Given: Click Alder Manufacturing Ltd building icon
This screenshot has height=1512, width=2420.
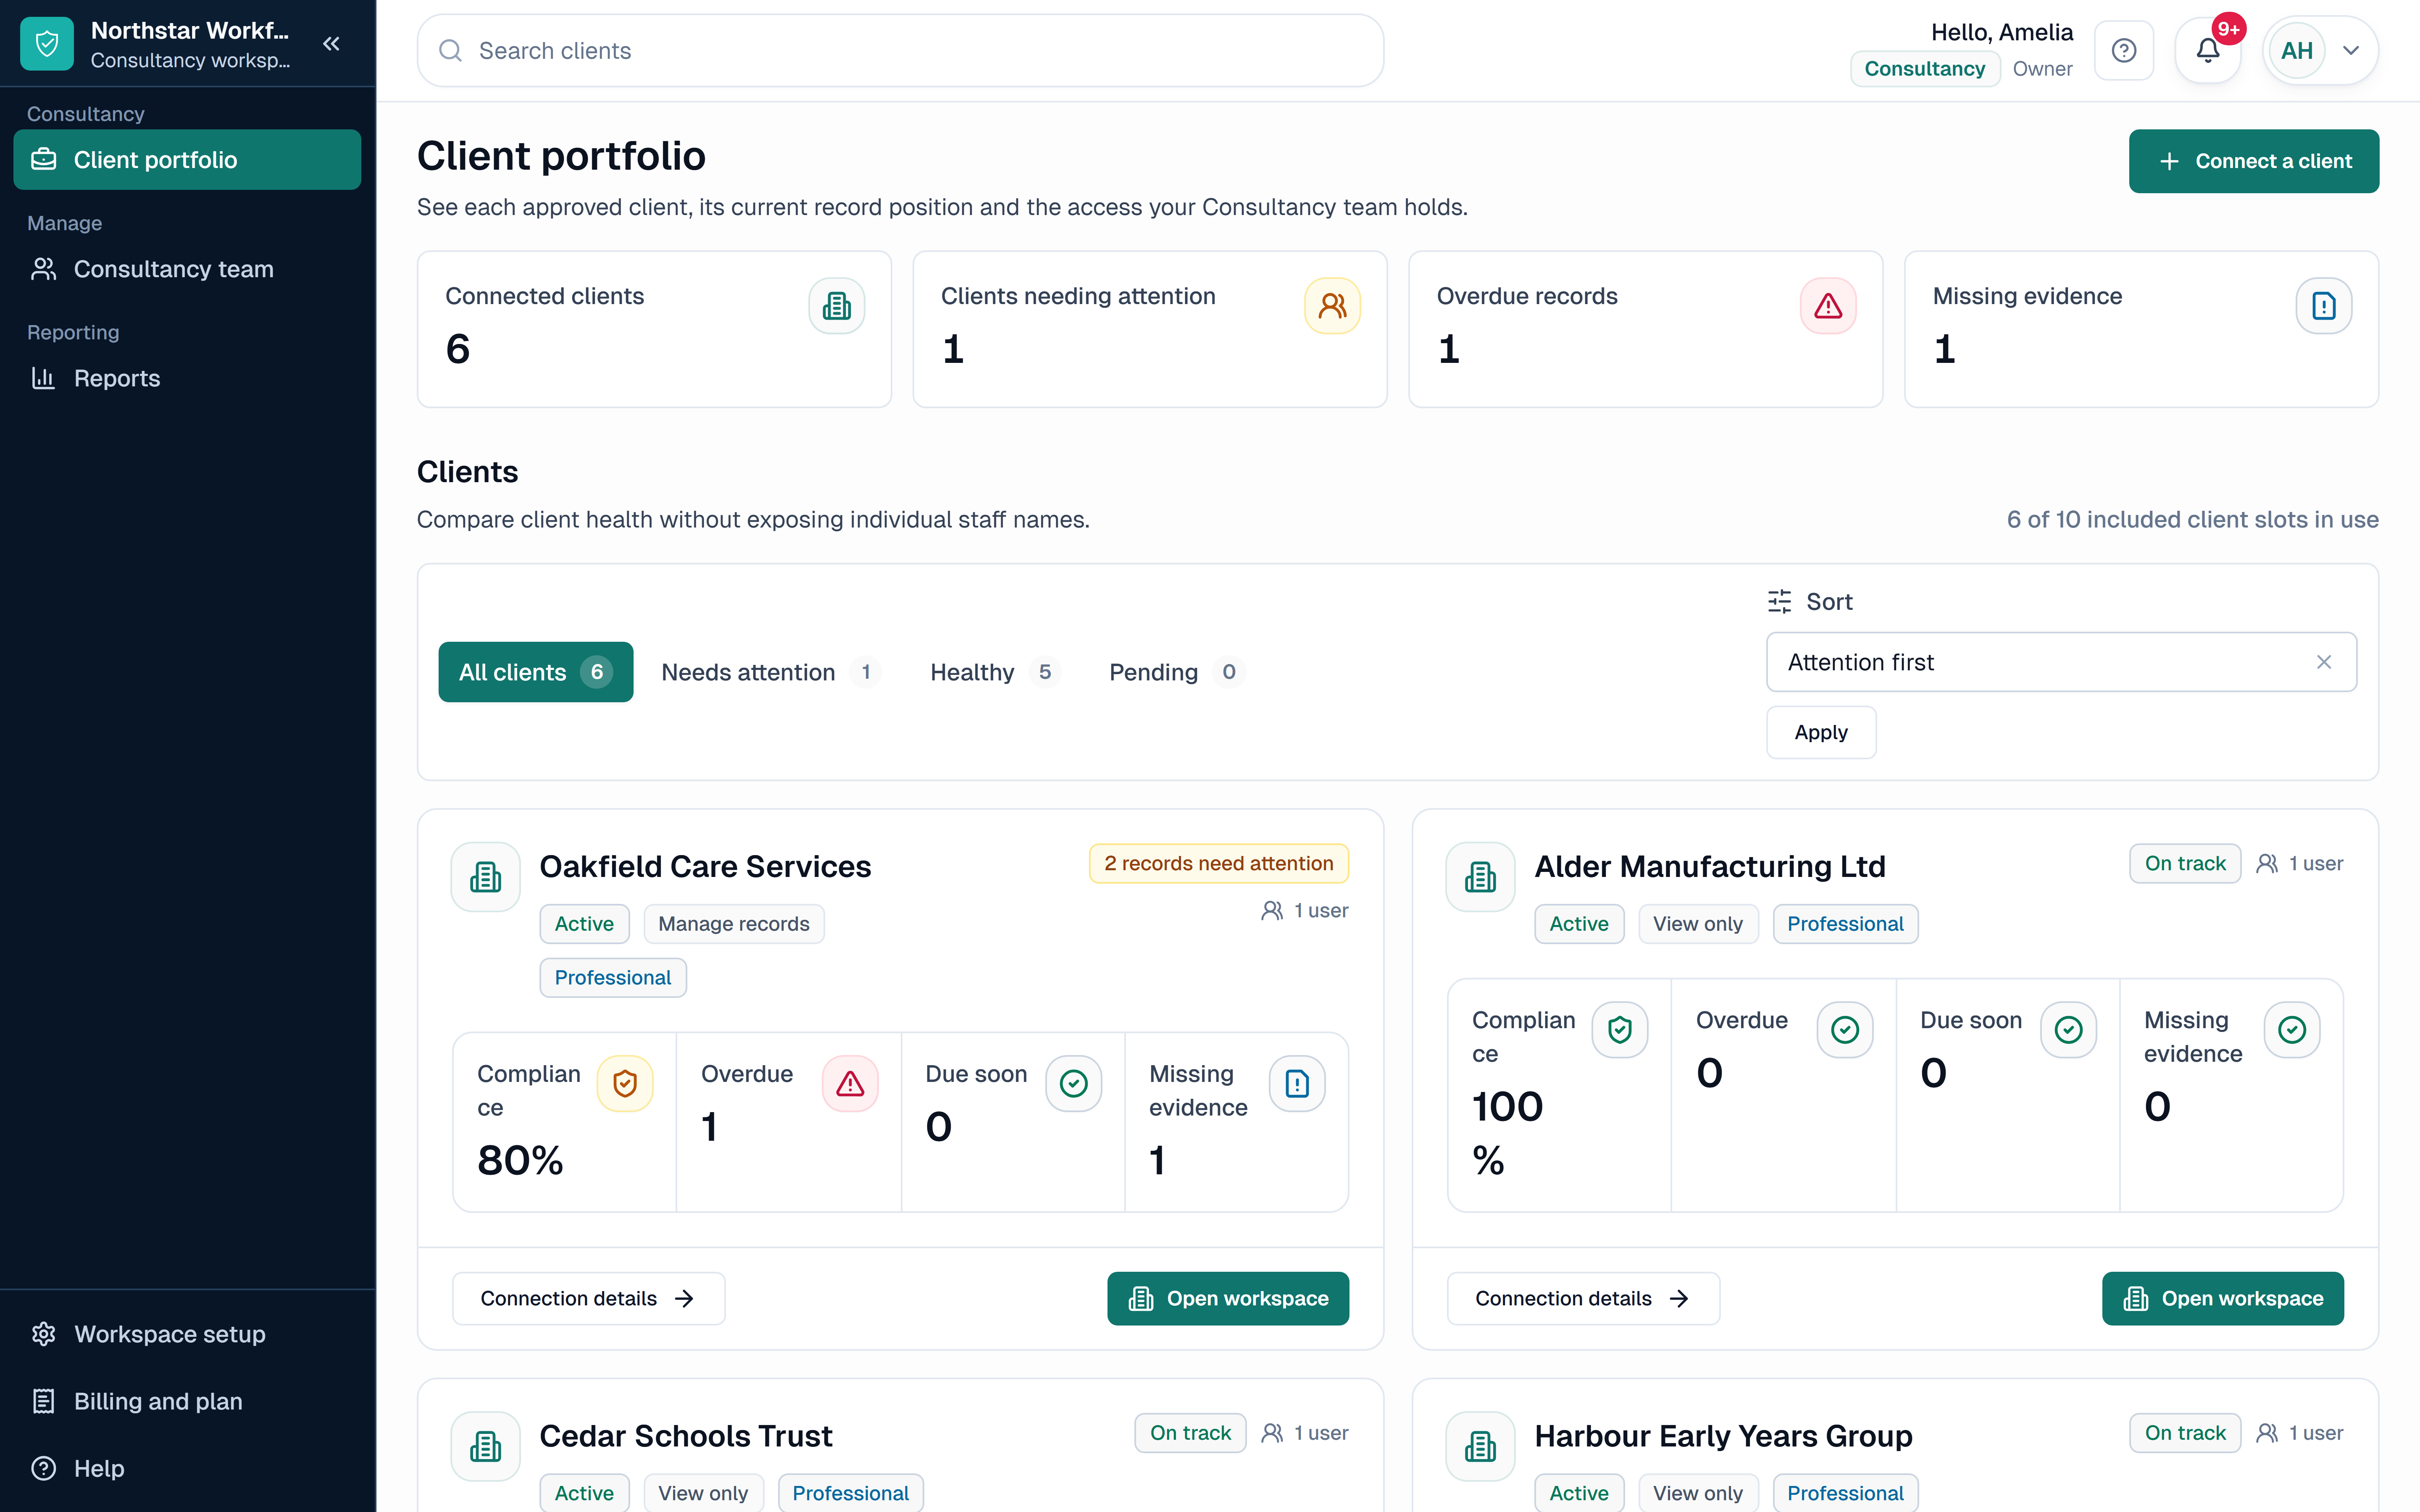Looking at the screenshot, I should (1481, 877).
